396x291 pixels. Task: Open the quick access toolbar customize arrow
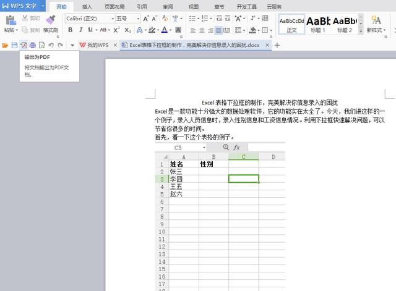pos(72,45)
